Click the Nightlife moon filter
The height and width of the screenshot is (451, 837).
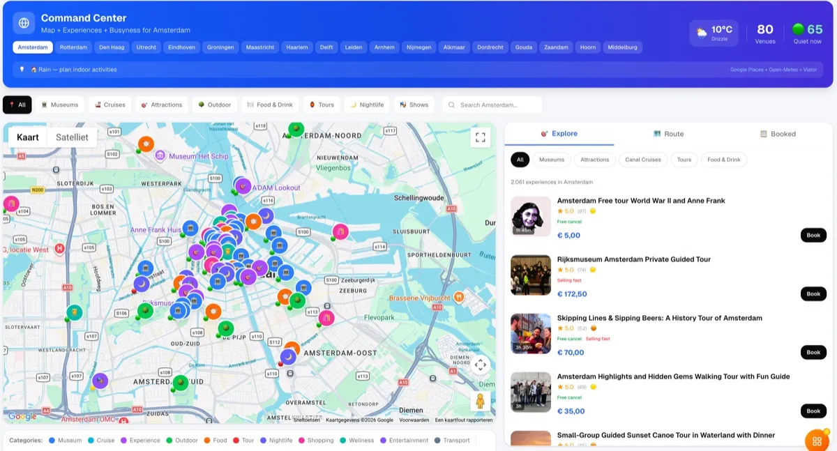(367, 104)
